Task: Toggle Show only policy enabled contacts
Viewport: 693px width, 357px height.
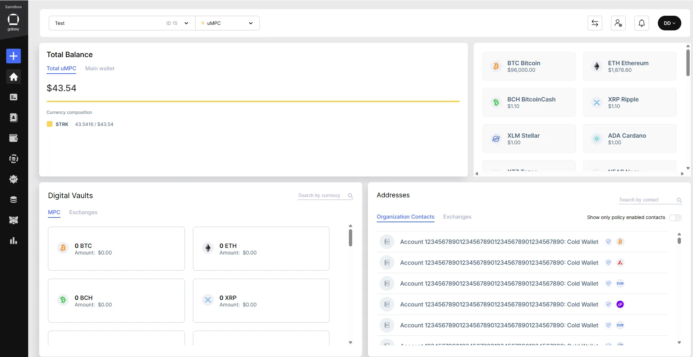Action: click(x=675, y=217)
